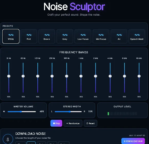Click the 4 kHz band slider handle
The width and height of the screenshot is (149, 144).
(x=110, y=76)
